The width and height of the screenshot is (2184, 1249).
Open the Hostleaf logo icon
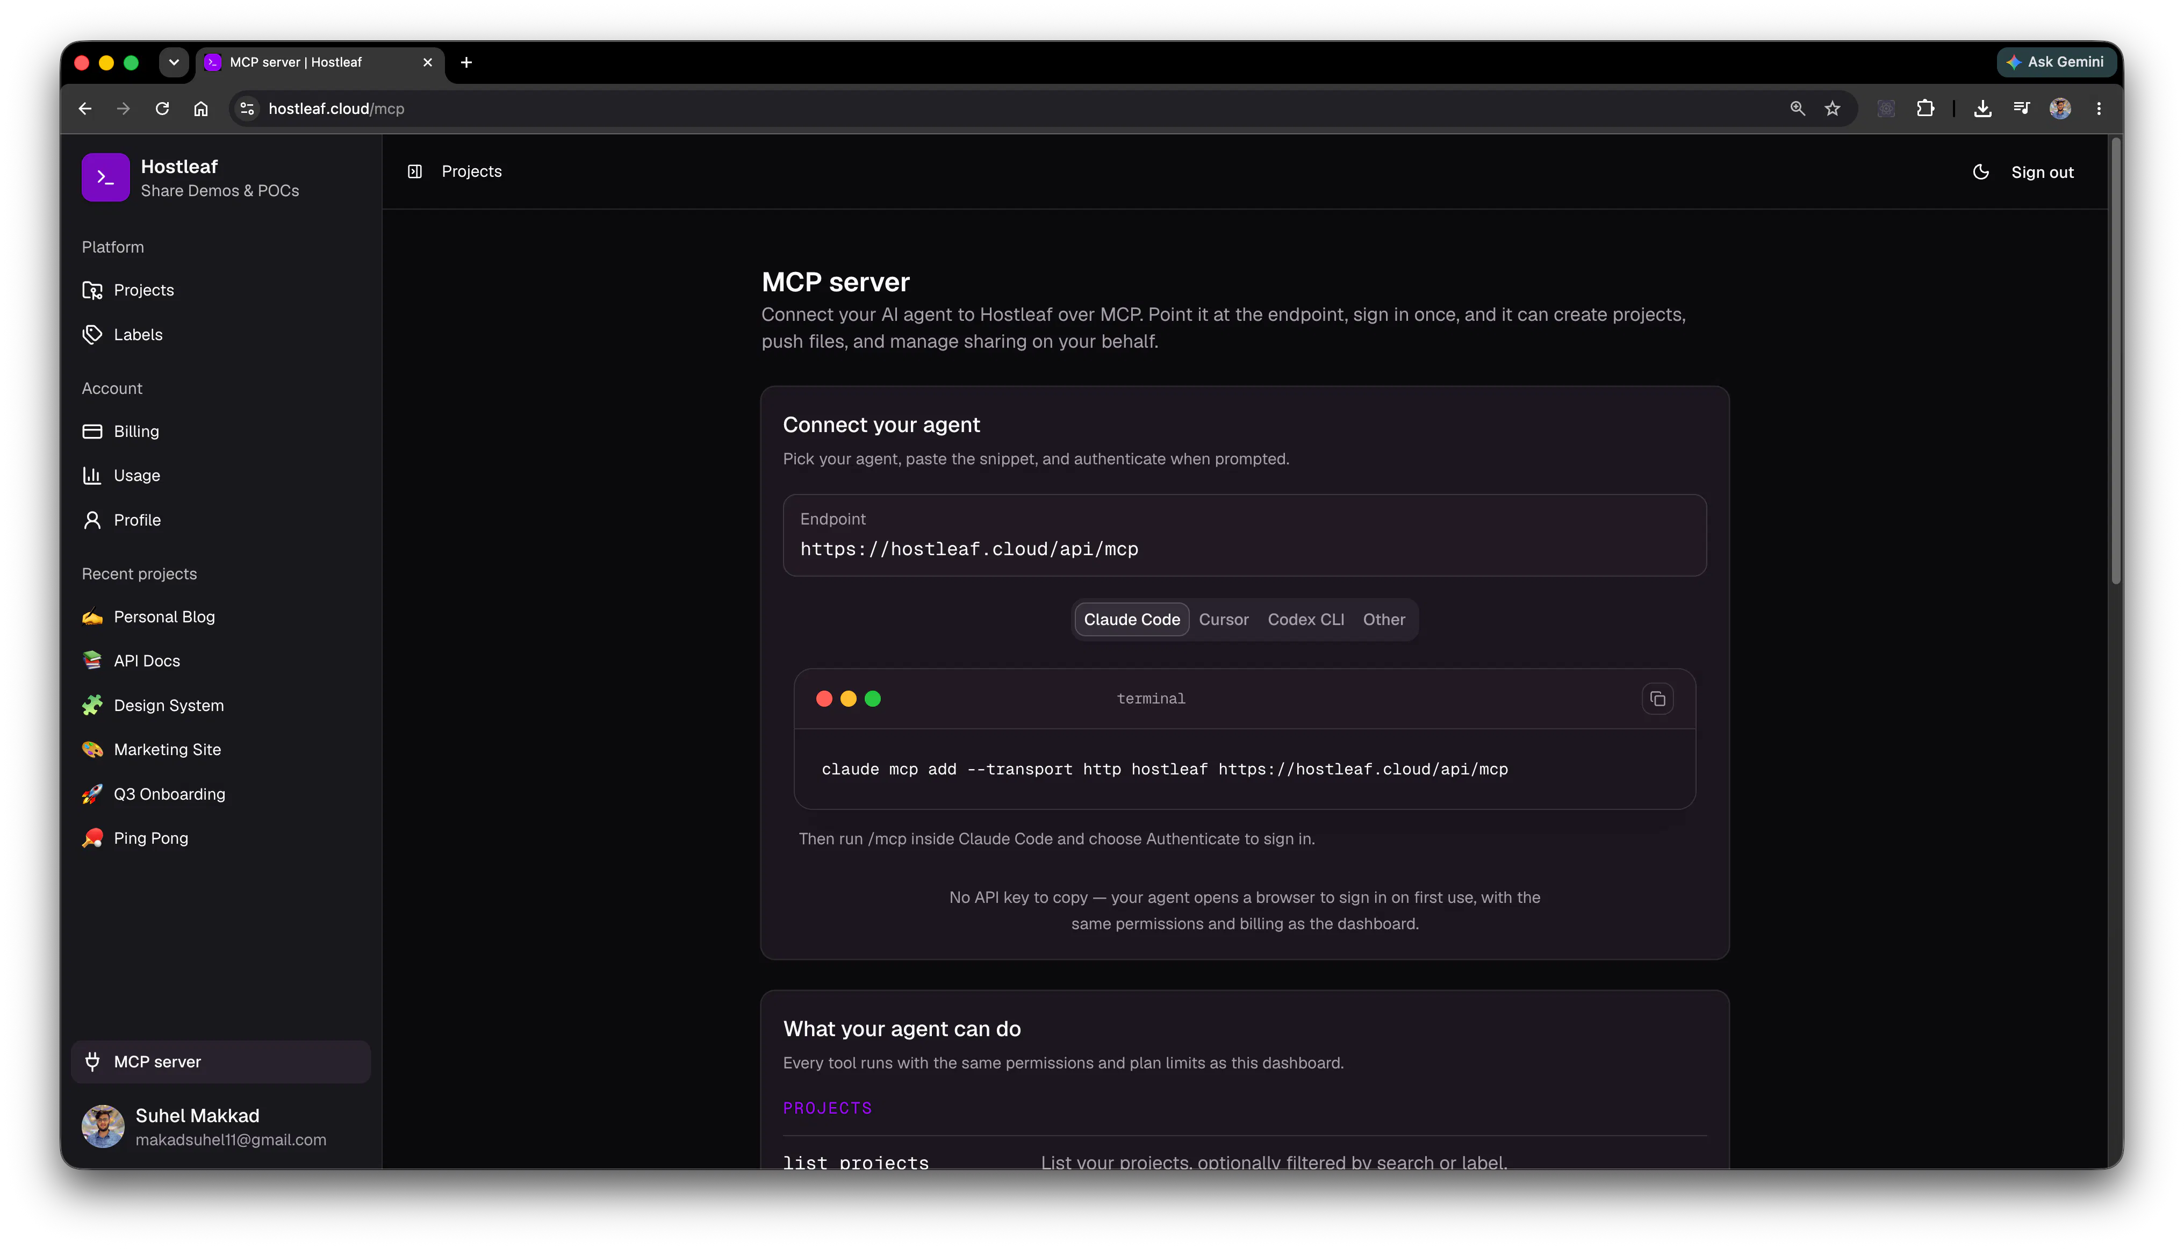coord(105,177)
